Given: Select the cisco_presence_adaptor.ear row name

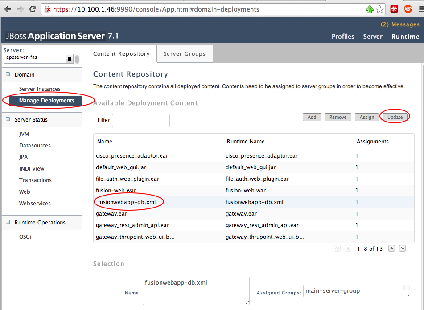Looking at the screenshot, I should 132,156.
